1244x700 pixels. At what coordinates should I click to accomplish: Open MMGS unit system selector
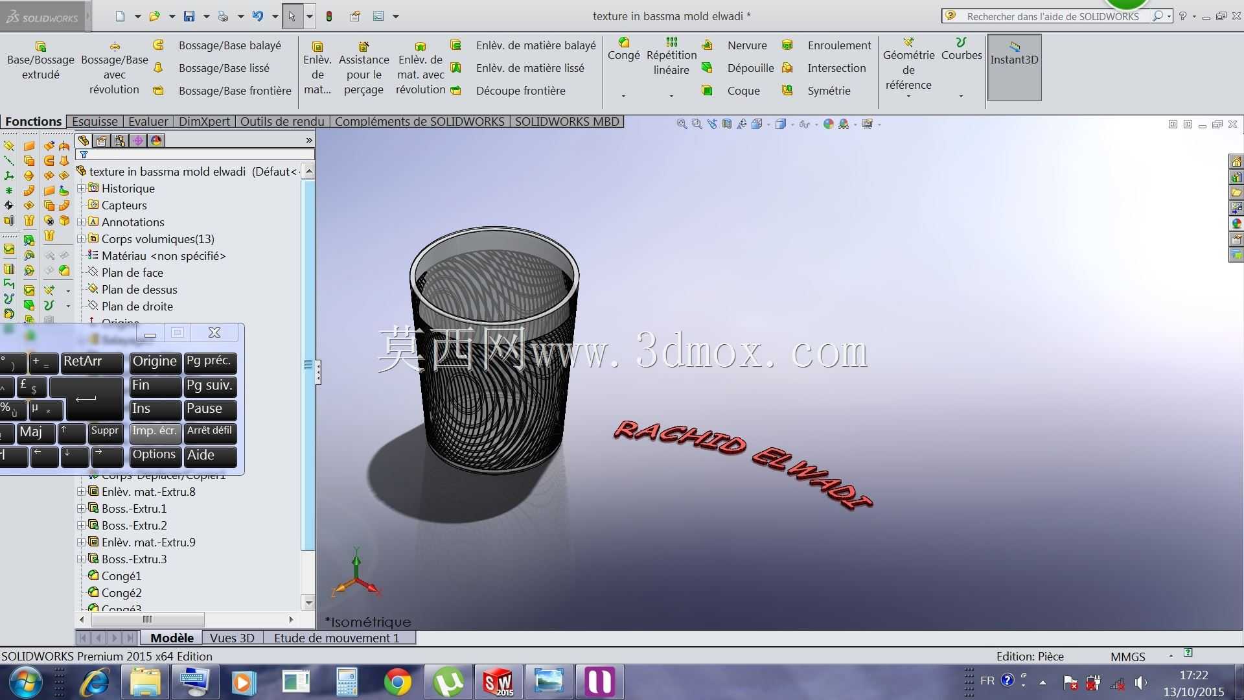(1127, 656)
